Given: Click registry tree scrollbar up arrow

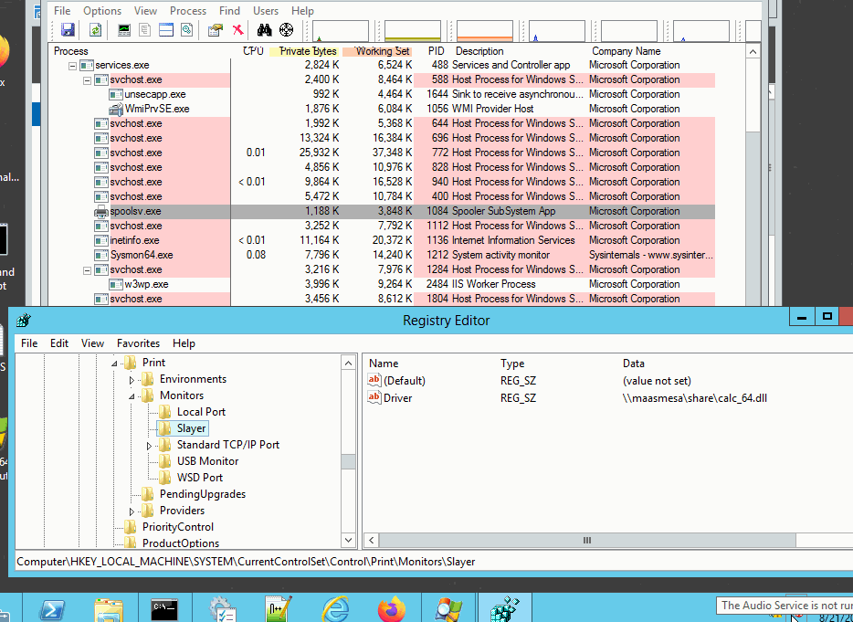Looking at the screenshot, I should click(x=349, y=363).
